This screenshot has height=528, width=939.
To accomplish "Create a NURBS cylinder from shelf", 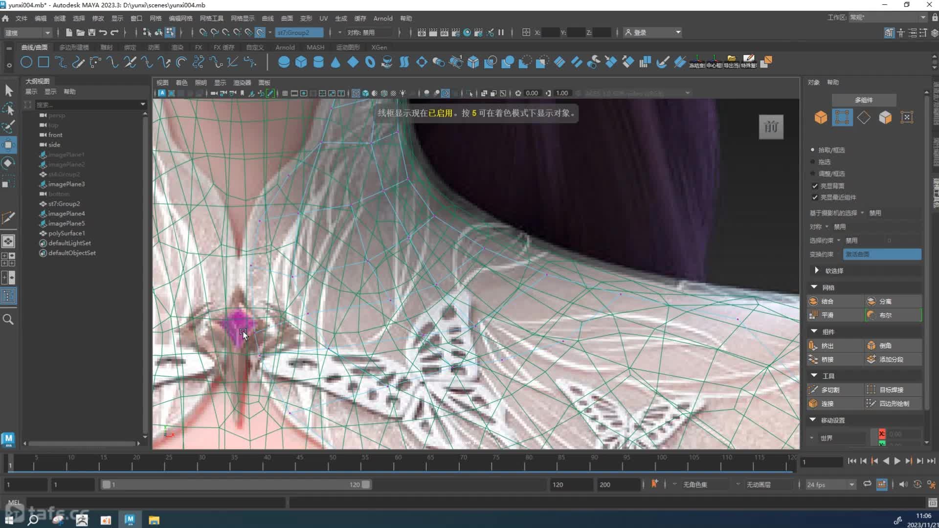I will (318, 62).
